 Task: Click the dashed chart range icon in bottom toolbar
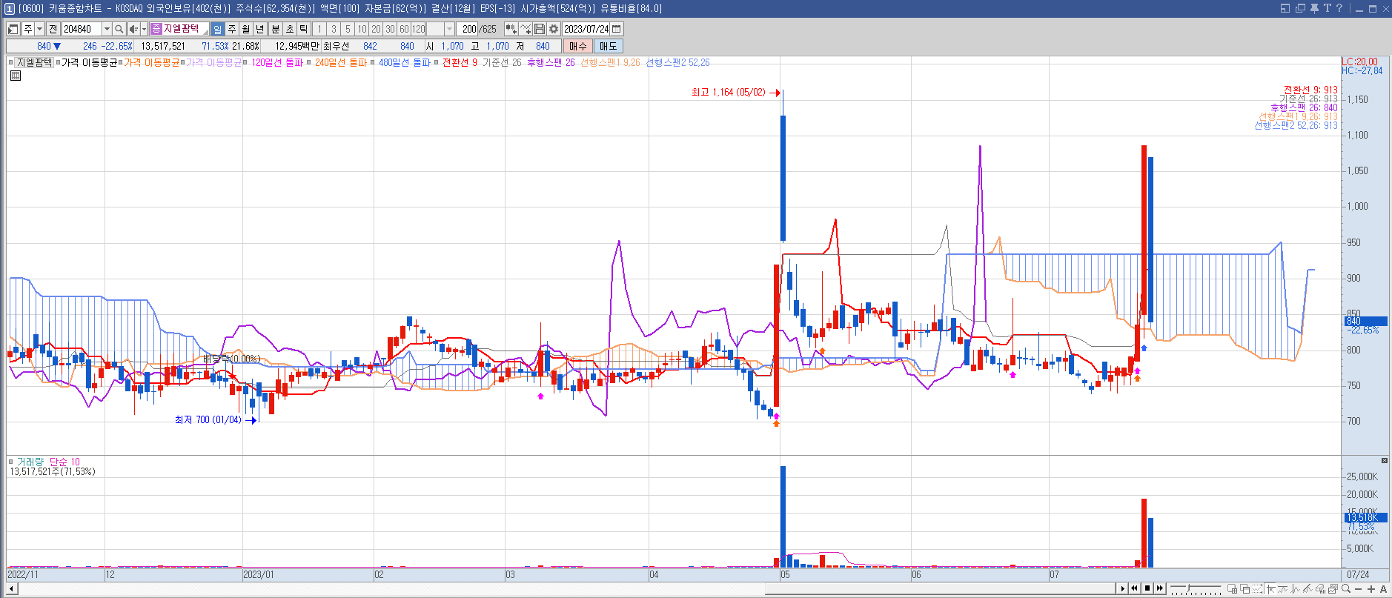tap(1258, 589)
